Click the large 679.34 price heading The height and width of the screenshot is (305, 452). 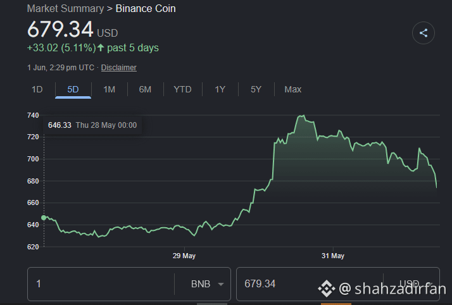point(60,29)
